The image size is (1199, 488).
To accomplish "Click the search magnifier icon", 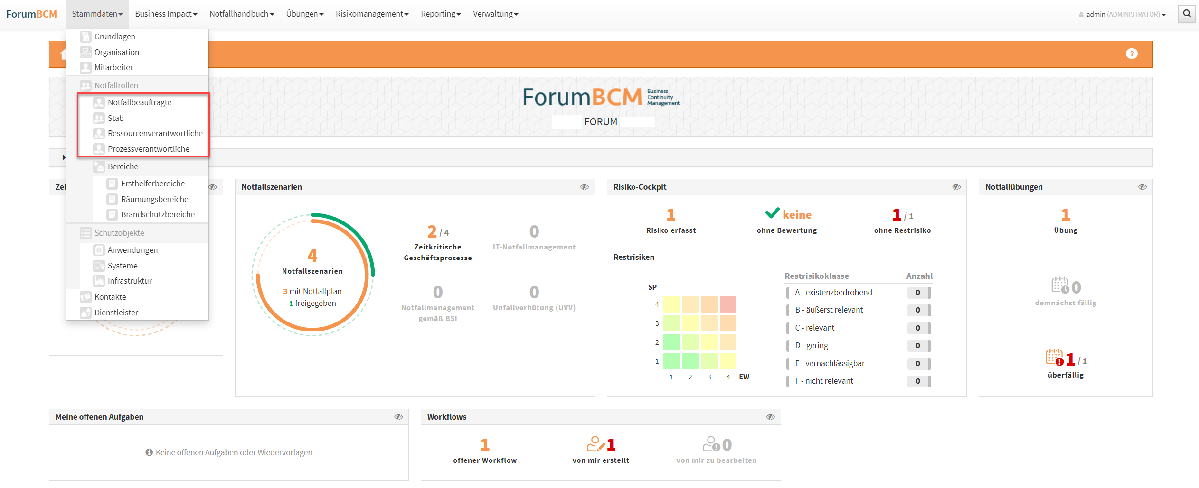I will tap(1187, 14).
